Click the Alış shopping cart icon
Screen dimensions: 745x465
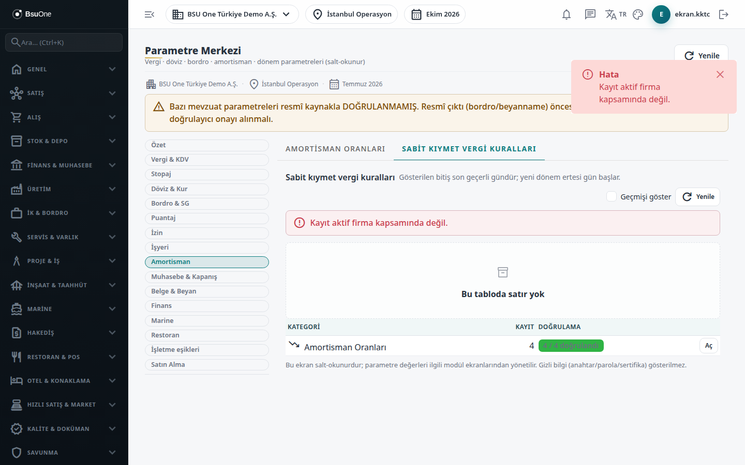coord(17,117)
